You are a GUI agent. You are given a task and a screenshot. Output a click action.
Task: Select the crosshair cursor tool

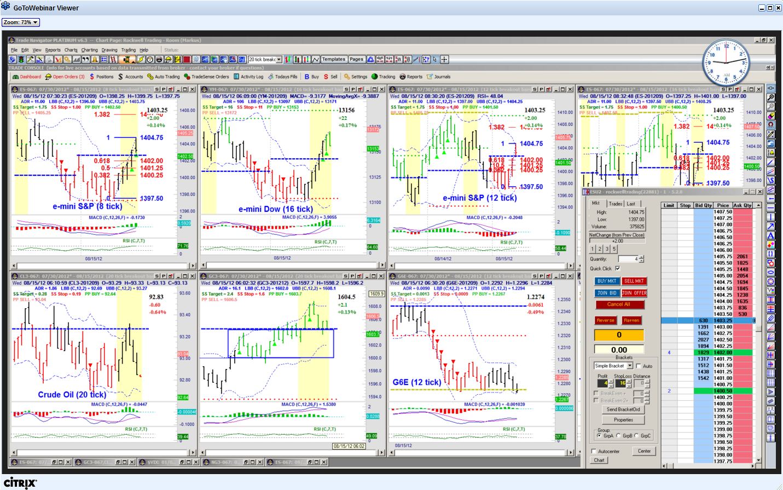[444, 59]
